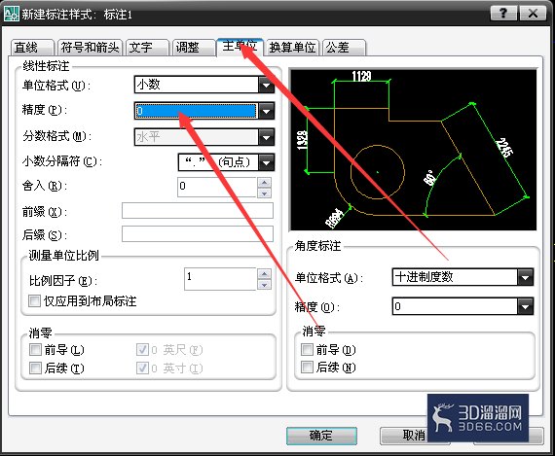
Task: Switch to the 文字 tab
Action: pyautogui.click(x=147, y=48)
